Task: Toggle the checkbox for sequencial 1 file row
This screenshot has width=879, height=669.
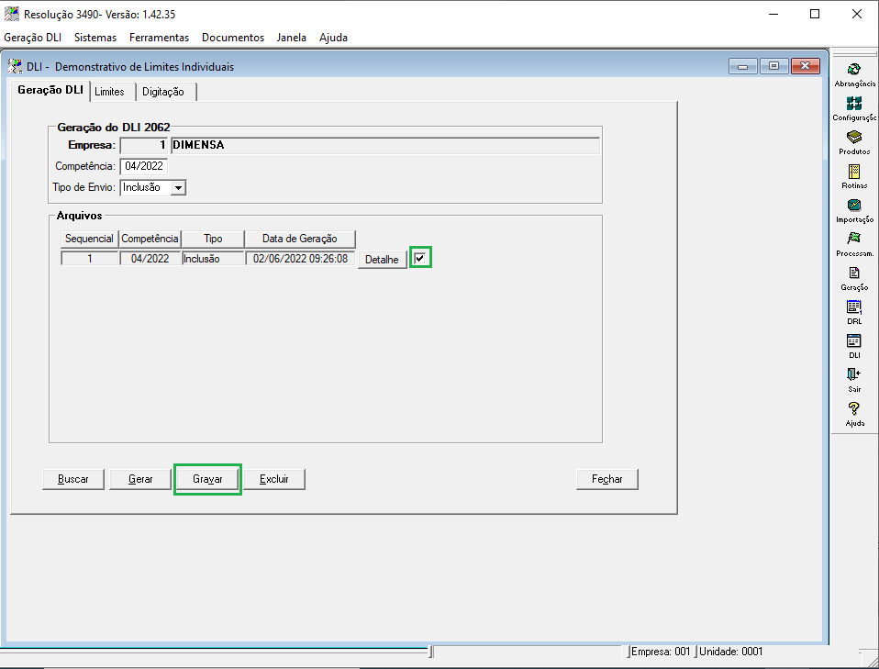Action: click(420, 258)
